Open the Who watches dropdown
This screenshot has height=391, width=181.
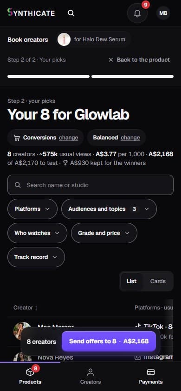(37, 233)
